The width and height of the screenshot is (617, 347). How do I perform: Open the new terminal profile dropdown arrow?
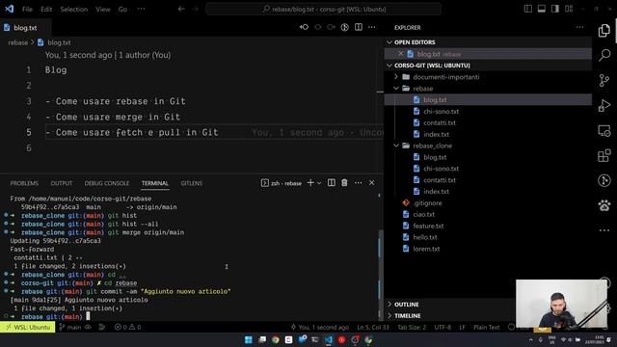[319, 183]
